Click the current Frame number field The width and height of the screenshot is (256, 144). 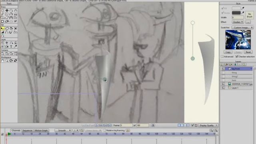tap(126, 125)
